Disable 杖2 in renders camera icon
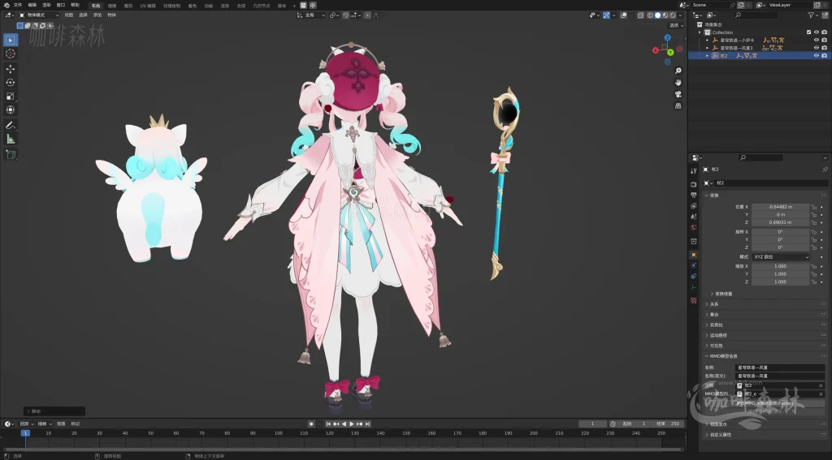The image size is (832, 460). click(x=824, y=56)
